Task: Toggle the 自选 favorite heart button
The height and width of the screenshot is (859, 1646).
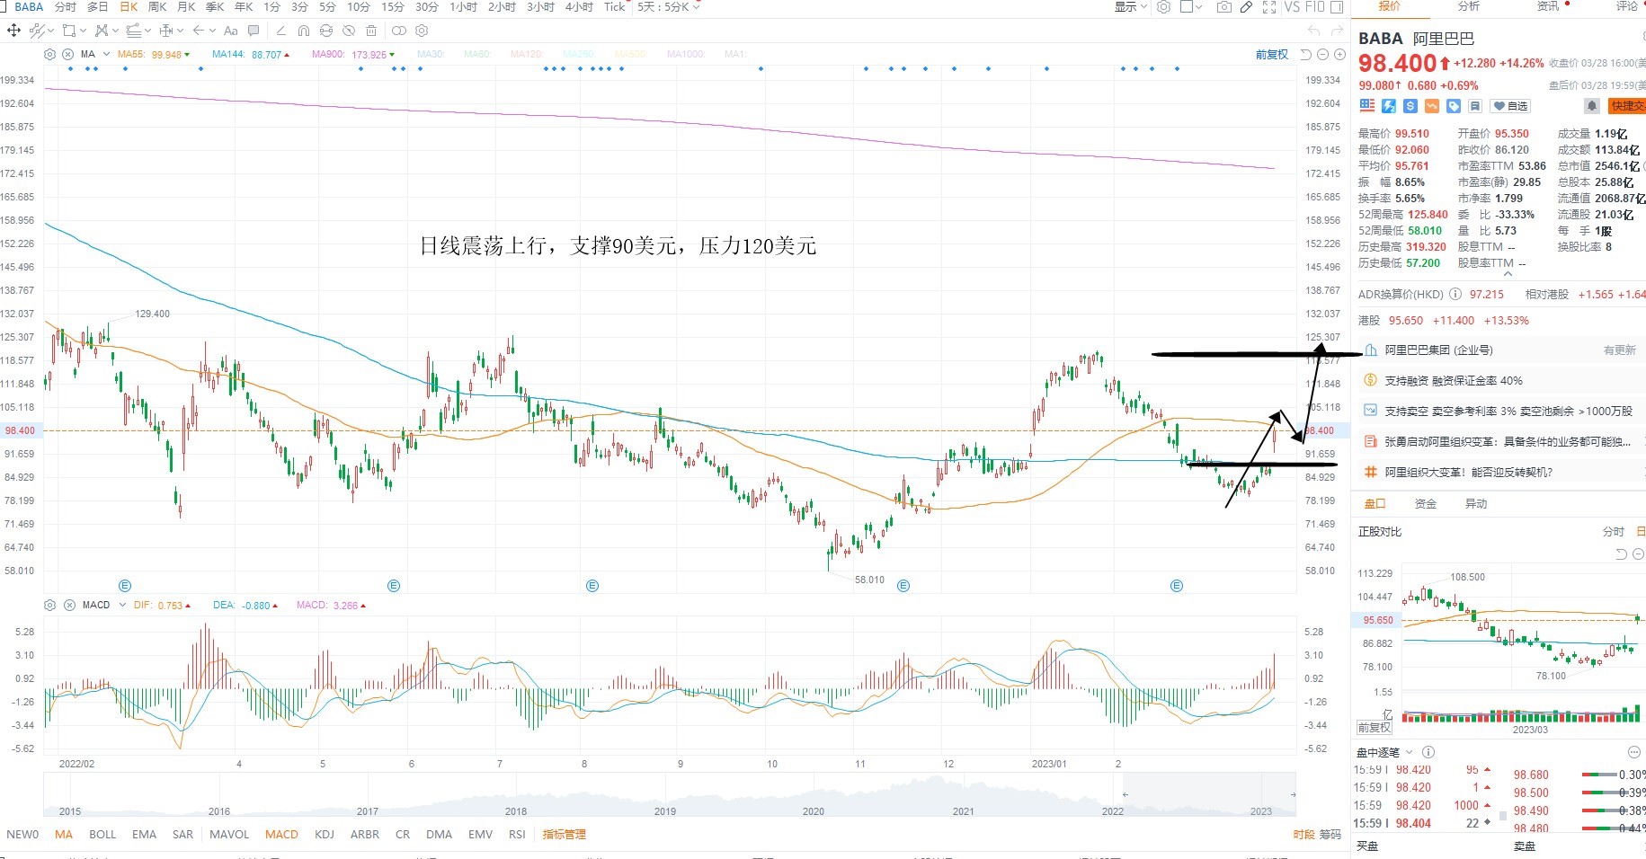Action: pos(1511,106)
